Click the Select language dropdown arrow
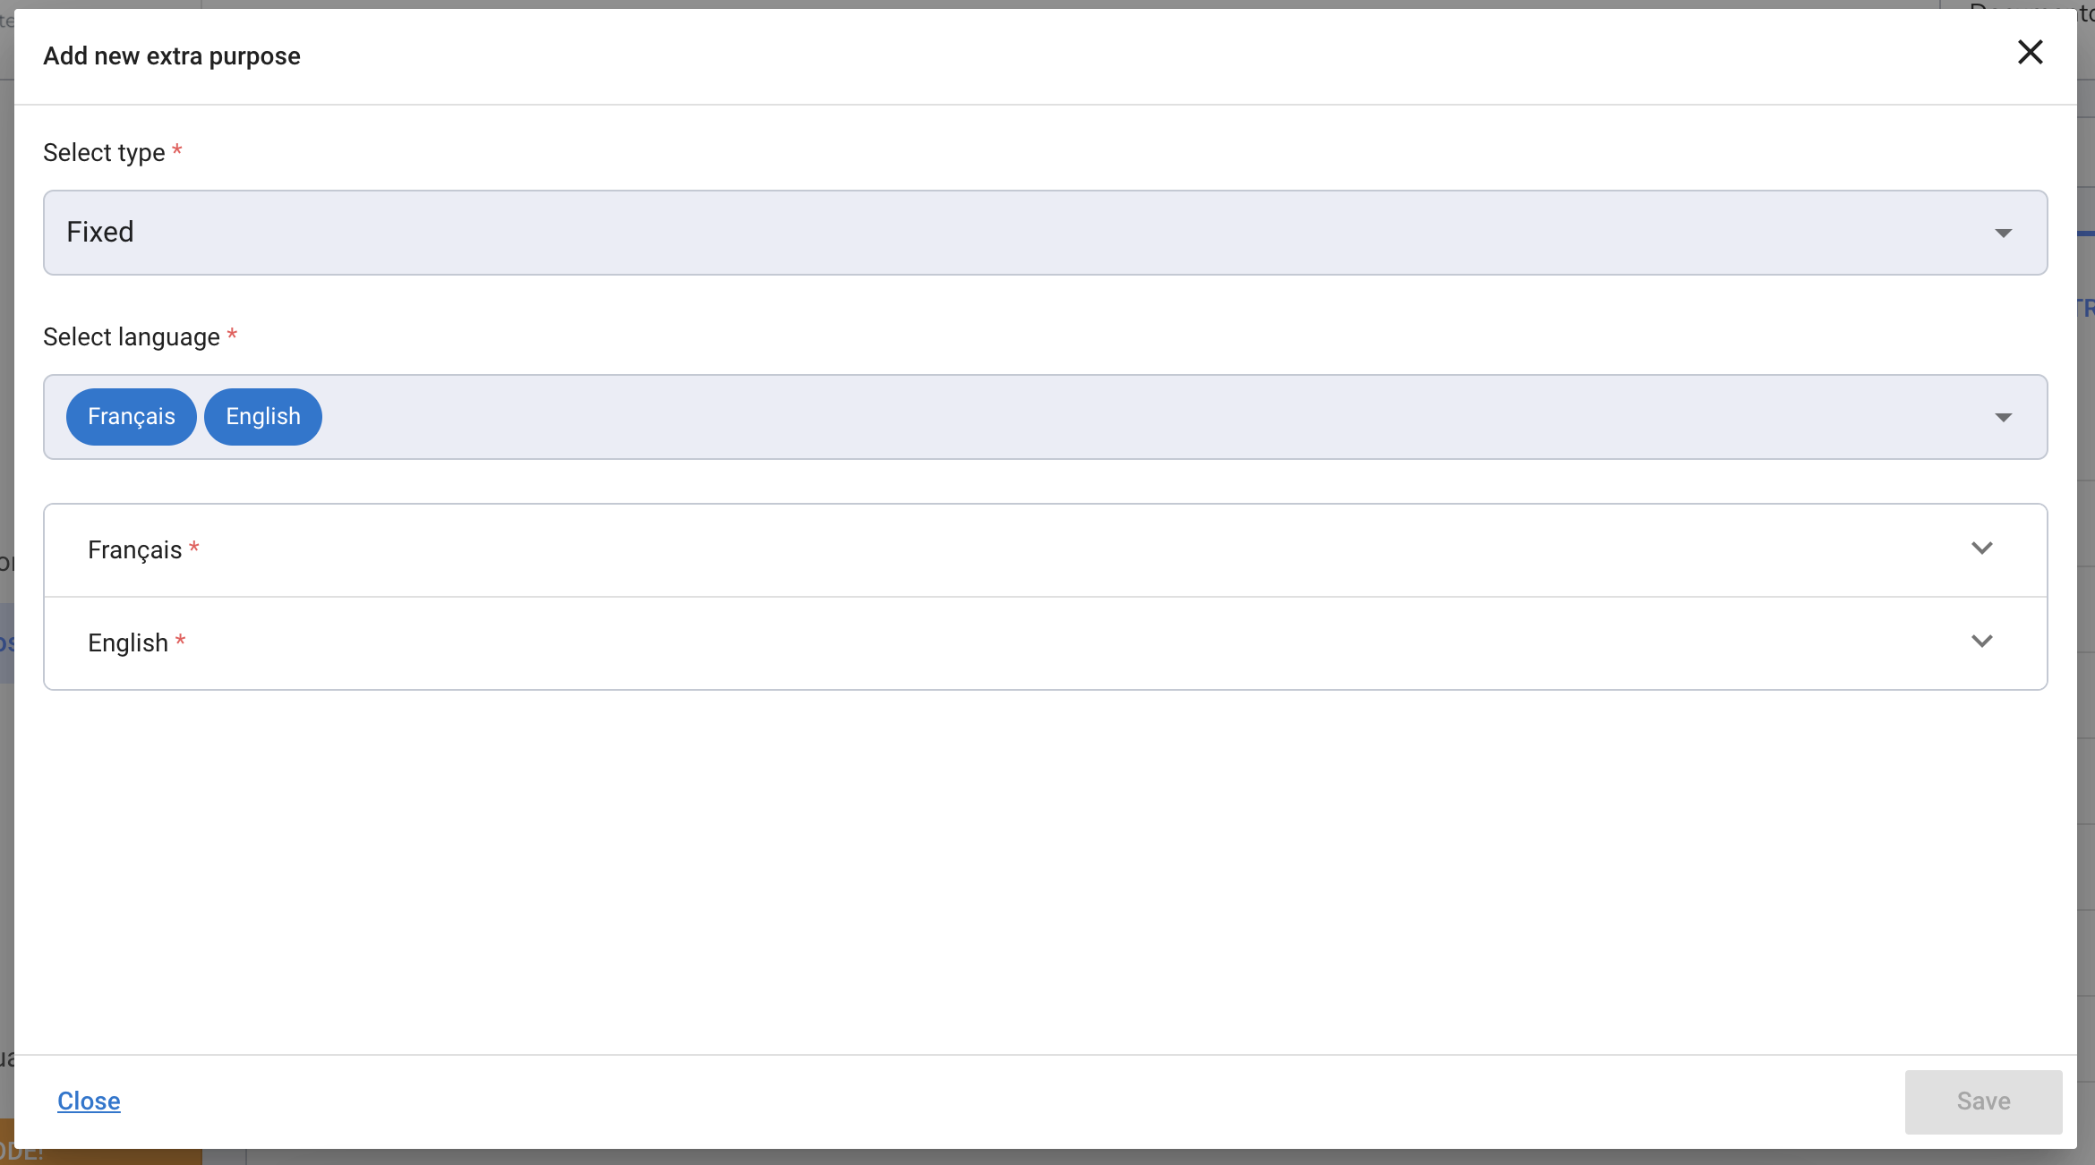This screenshot has width=2095, height=1165. point(2003,418)
